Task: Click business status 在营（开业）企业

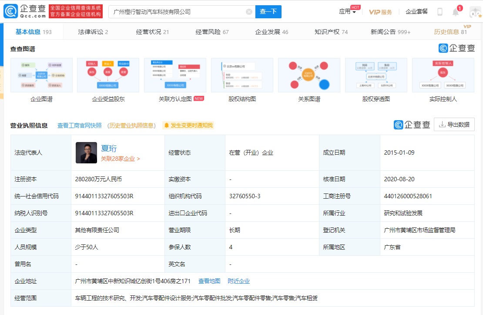Action: pos(251,152)
